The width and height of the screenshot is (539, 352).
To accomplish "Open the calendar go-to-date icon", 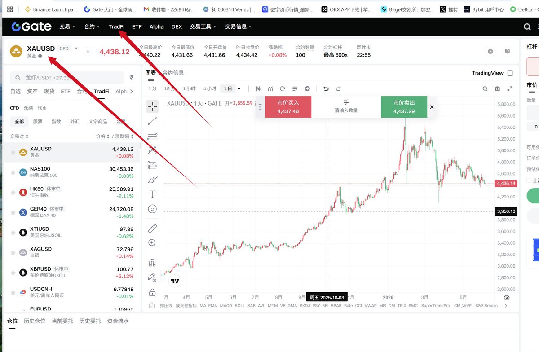I will point(151,306).
